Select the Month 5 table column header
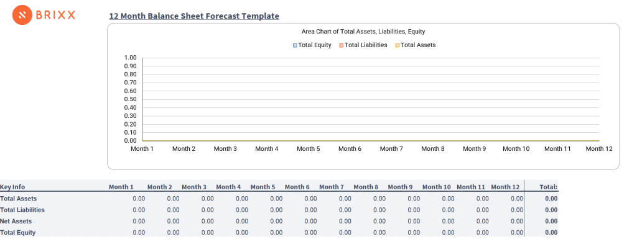The image size is (637, 247). [263, 187]
